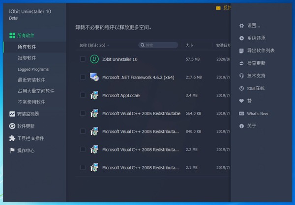
Task: Click the IObit Uninstaller 10 program name
Action: [x=119, y=59]
